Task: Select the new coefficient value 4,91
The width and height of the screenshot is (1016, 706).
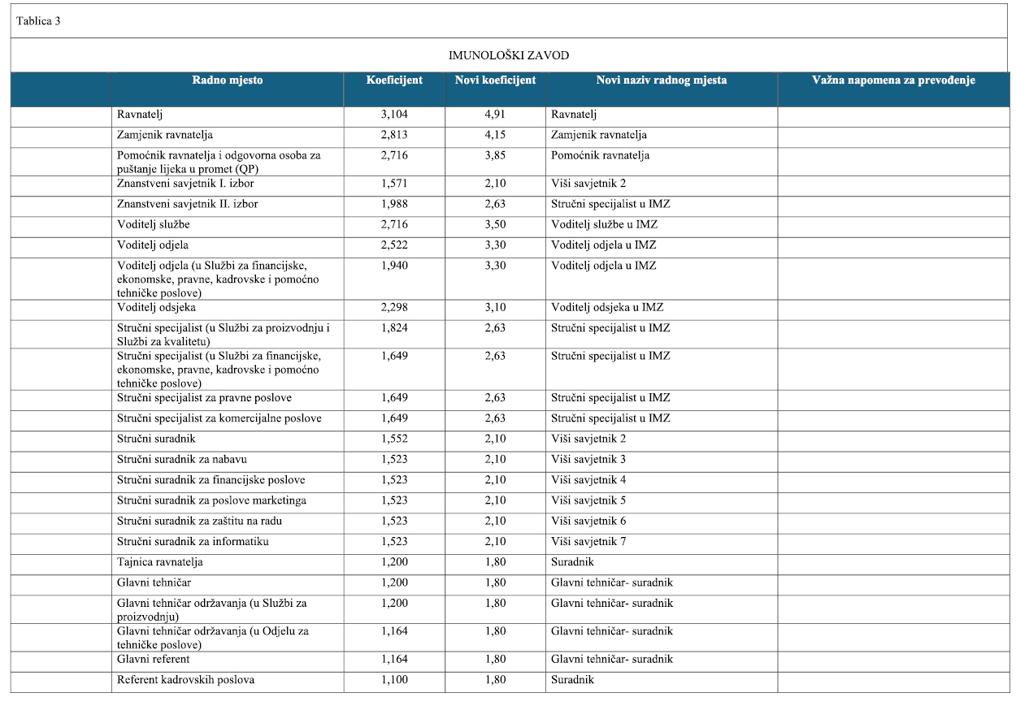Action: (495, 115)
